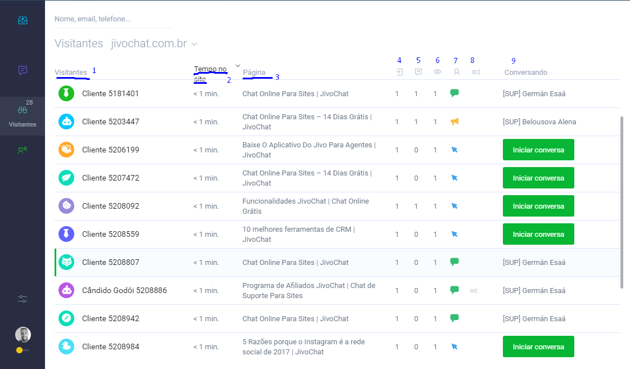630x369 pixels.
Task: Click avatar of Cliente 5206199
Action: 66,150
